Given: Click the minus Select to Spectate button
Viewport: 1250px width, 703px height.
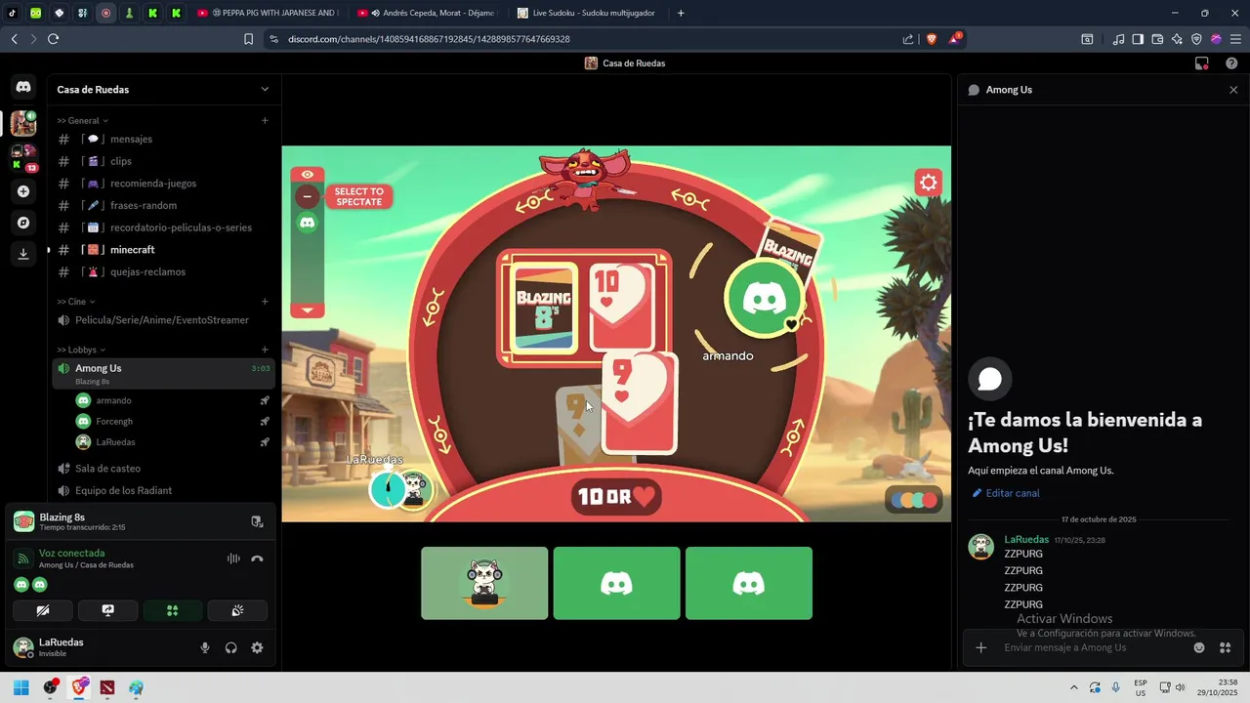Looking at the screenshot, I should [x=308, y=196].
